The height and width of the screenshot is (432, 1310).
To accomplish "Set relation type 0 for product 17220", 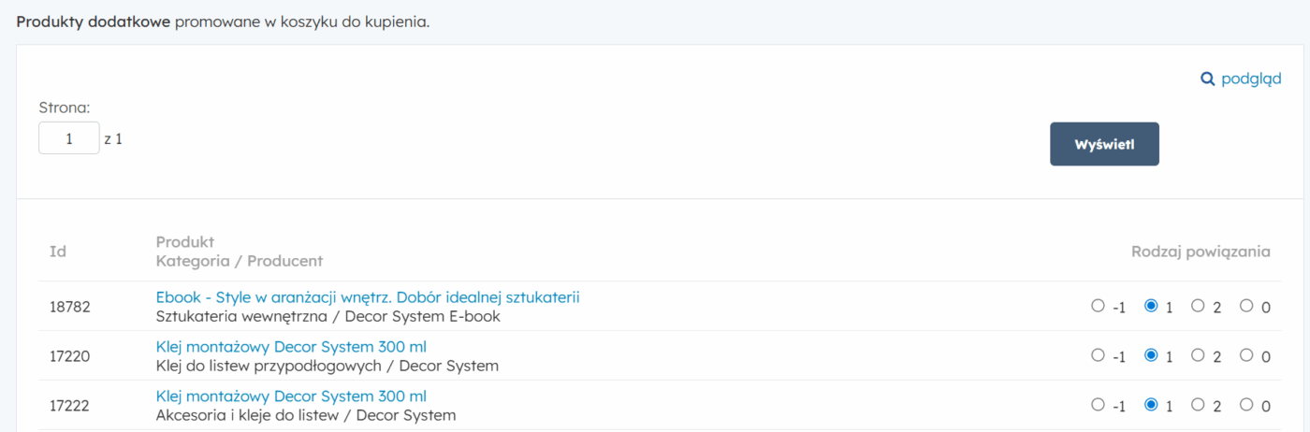I will click(x=1246, y=355).
